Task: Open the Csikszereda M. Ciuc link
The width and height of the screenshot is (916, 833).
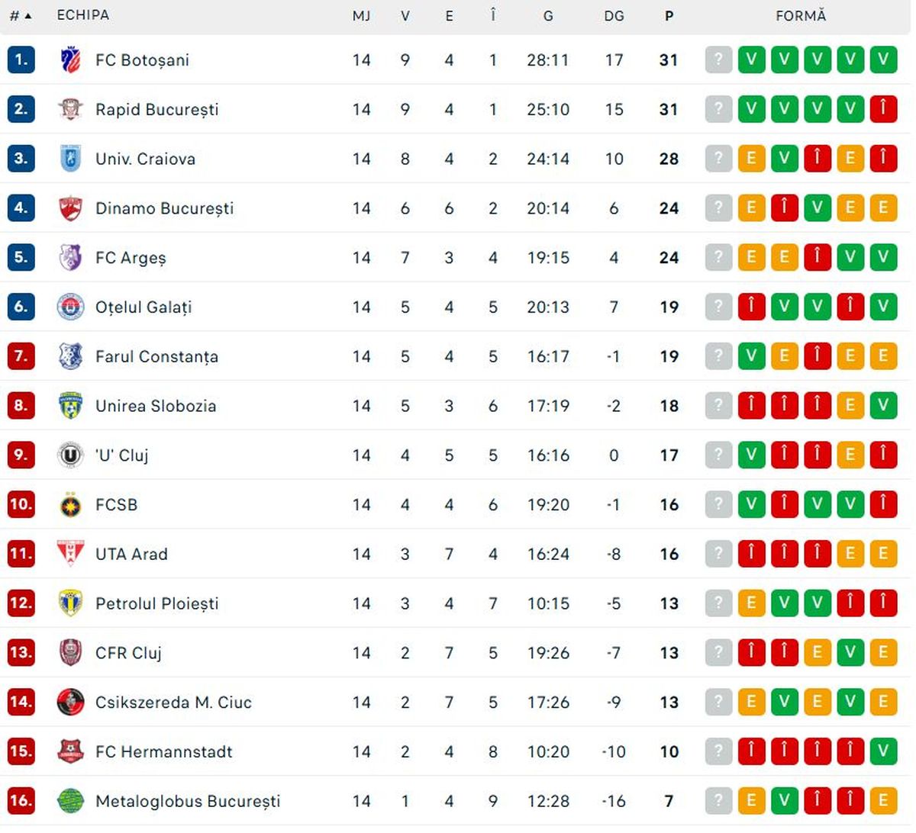Action: coord(173,703)
